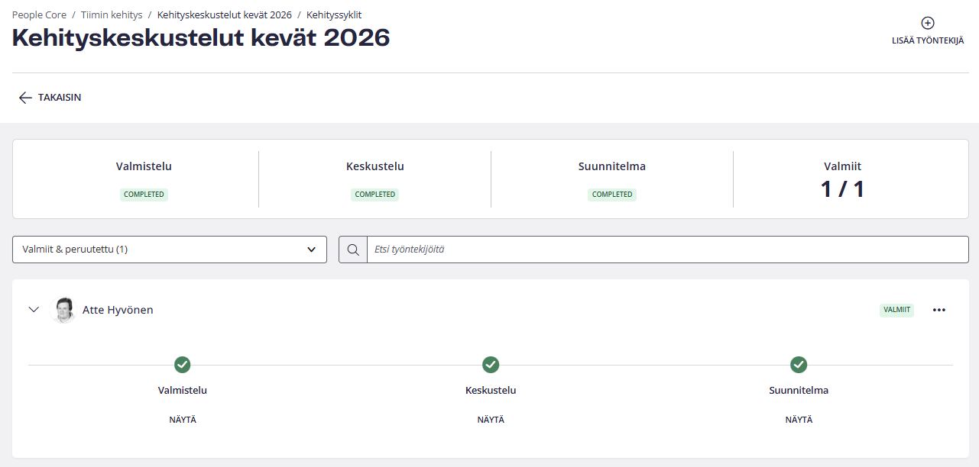Viewport: 979px width, 467px height.
Task: Click the back arrow icon
Action: [25, 98]
